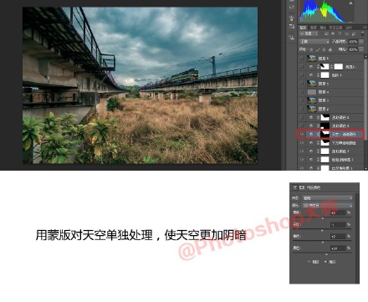
Task: Open the colors dropdown in Selective Color
Action: point(327,206)
